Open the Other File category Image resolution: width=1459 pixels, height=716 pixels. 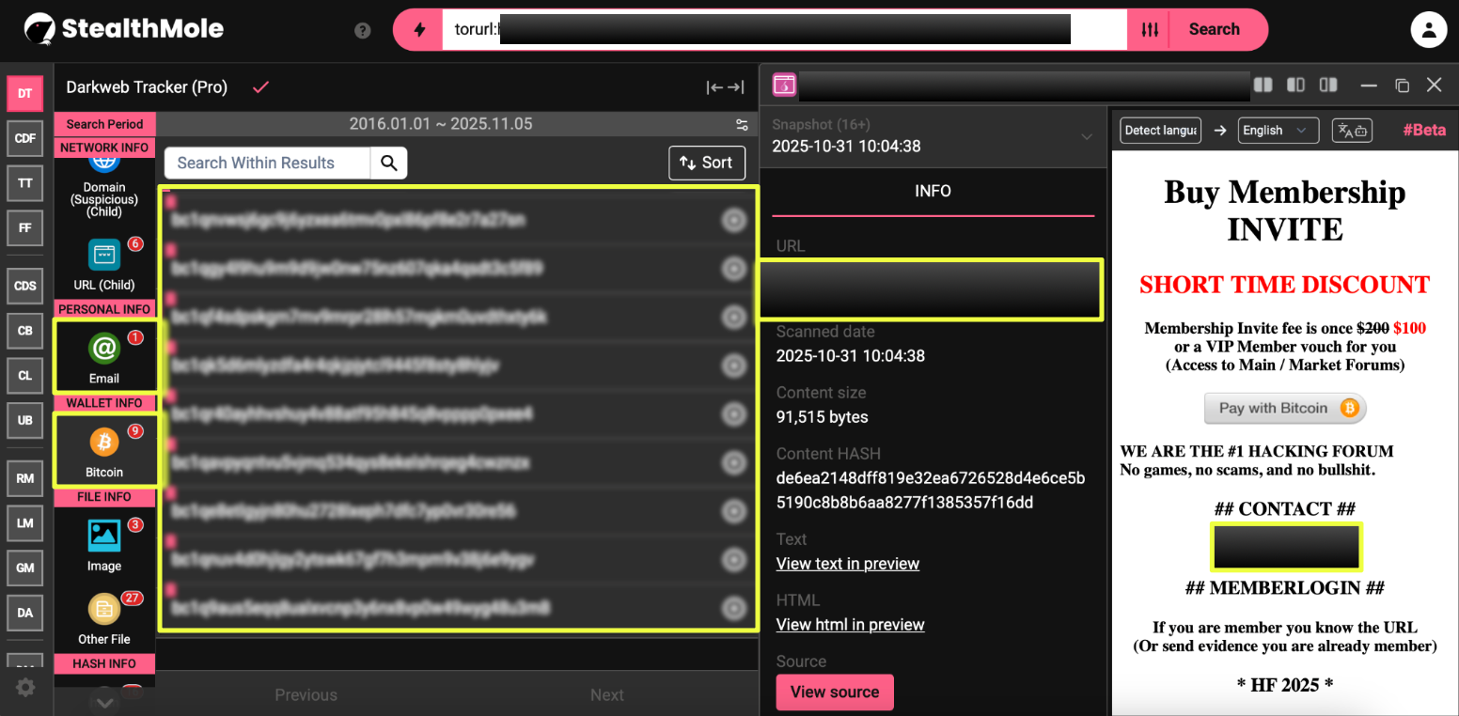point(104,610)
